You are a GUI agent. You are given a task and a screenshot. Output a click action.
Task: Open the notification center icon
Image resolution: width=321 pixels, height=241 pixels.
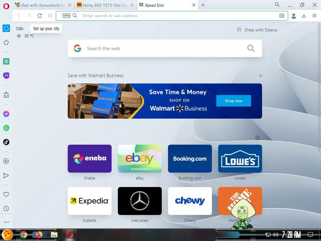310,235
